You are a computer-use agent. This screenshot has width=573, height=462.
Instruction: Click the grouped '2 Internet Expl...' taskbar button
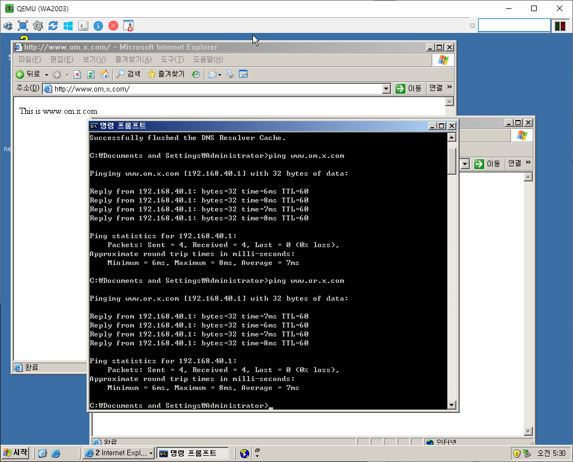point(118,453)
